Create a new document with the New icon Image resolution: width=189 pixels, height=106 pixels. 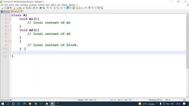(2, 8)
